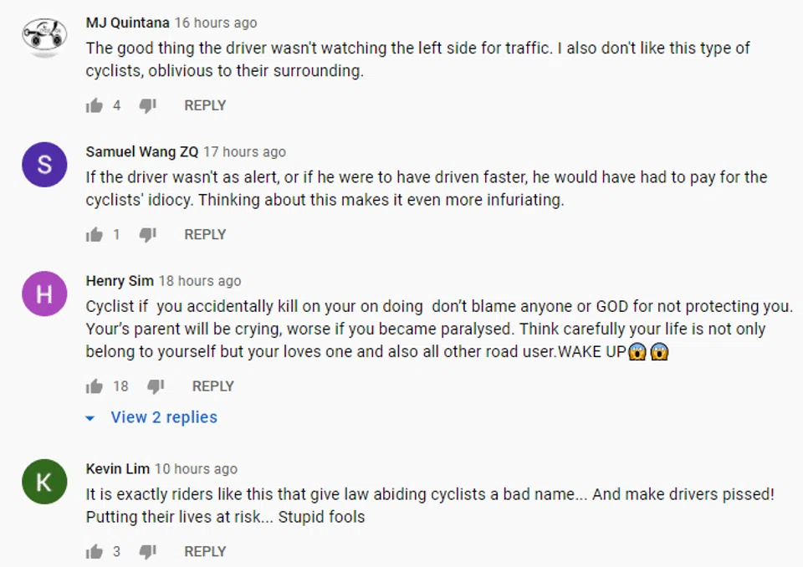The height and width of the screenshot is (567, 803).
Task: Dislike Kevin Lim's comment
Action: pos(148,552)
